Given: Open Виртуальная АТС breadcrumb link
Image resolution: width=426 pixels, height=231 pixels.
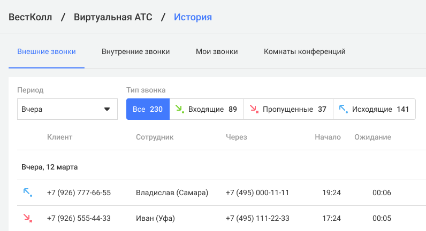Looking at the screenshot, I should tap(113, 17).
